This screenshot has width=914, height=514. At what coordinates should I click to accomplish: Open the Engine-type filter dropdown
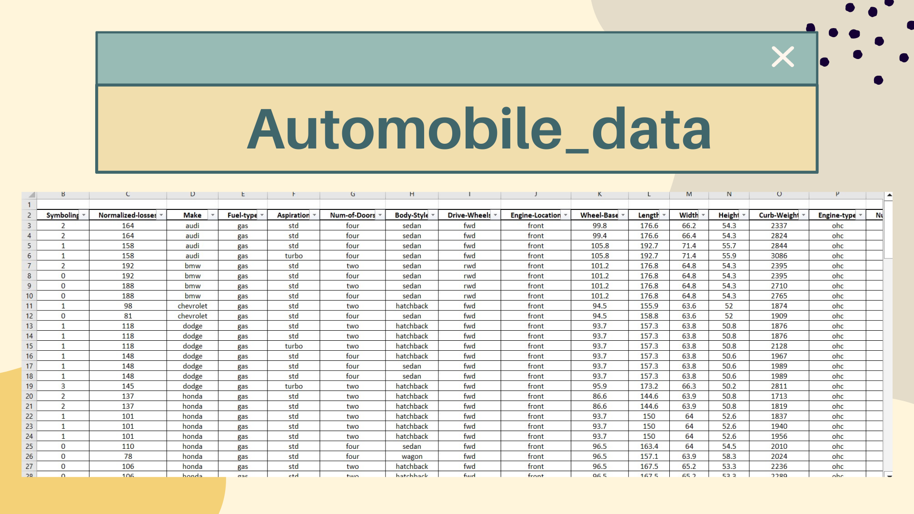[861, 215]
